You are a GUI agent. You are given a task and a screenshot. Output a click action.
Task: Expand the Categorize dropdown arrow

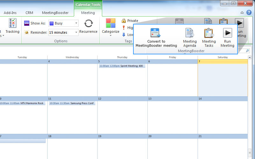click(110, 35)
